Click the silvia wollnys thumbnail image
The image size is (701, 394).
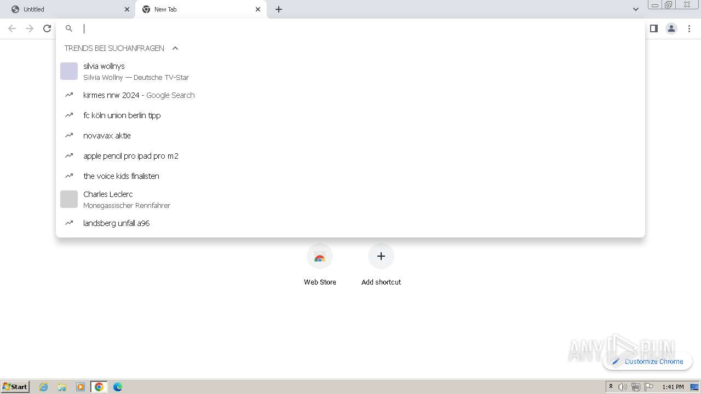pos(69,71)
